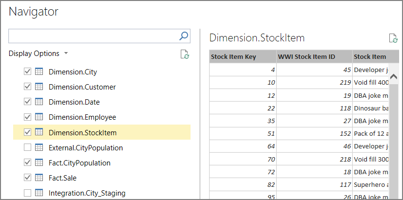This screenshot has height=200, width=403.
Task: Check the Integration.City_Staging checkbox
Action: point(28,193)
